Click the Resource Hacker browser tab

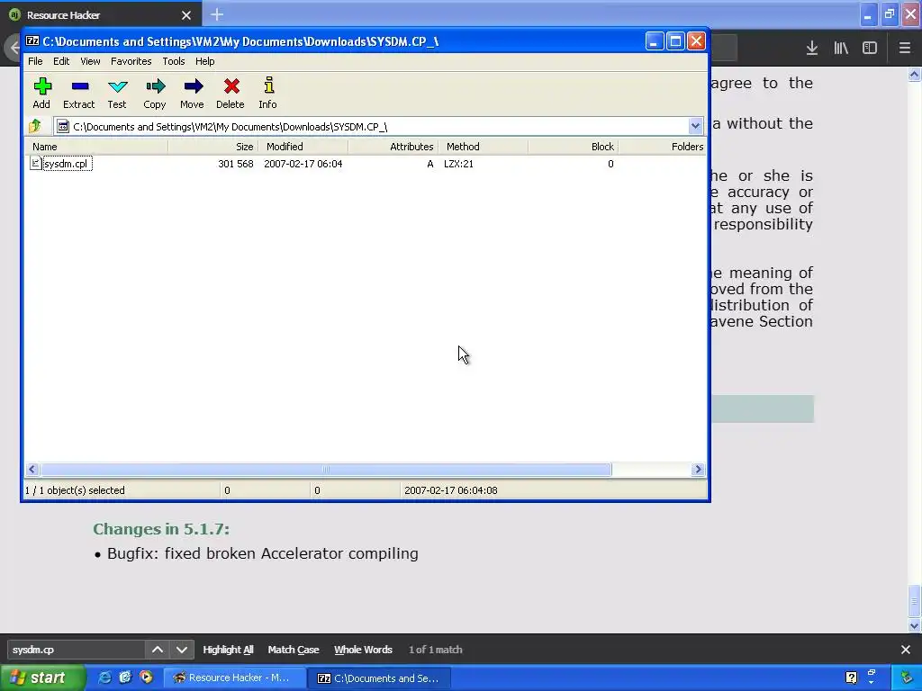click(x=100, y=15)
